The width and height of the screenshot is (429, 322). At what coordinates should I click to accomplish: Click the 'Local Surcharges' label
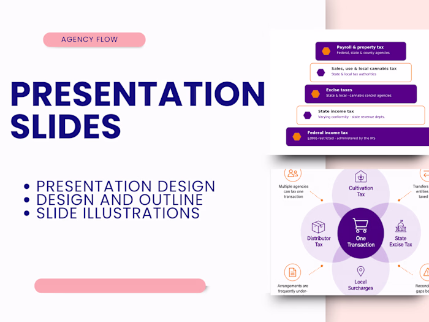click(x=360, y=285)
